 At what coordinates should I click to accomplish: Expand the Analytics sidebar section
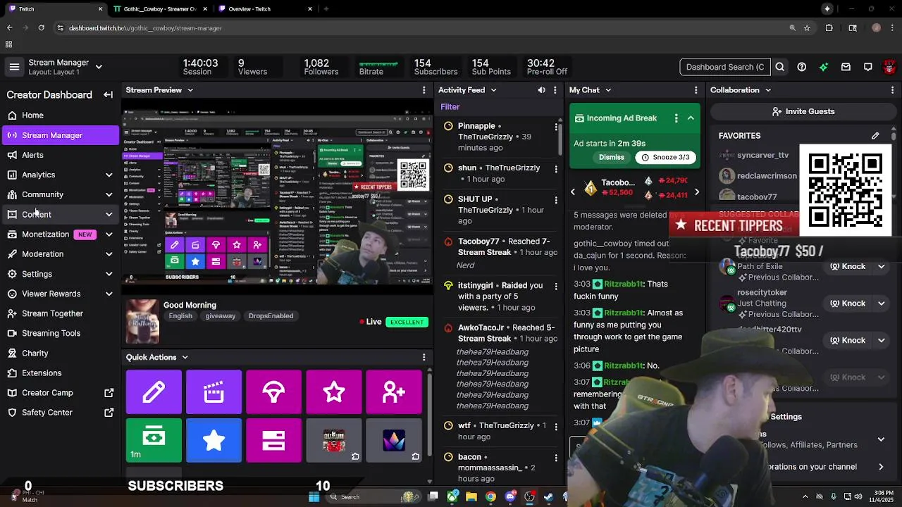109,175
